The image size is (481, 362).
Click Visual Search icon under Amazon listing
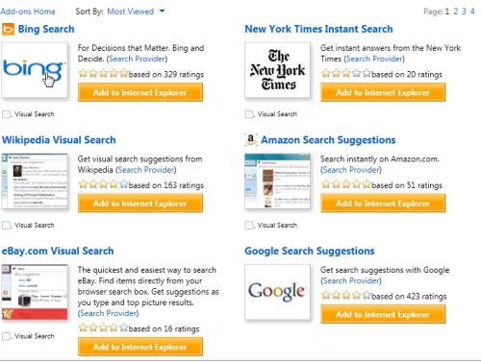pyautogui.click(x=249, y=226)
